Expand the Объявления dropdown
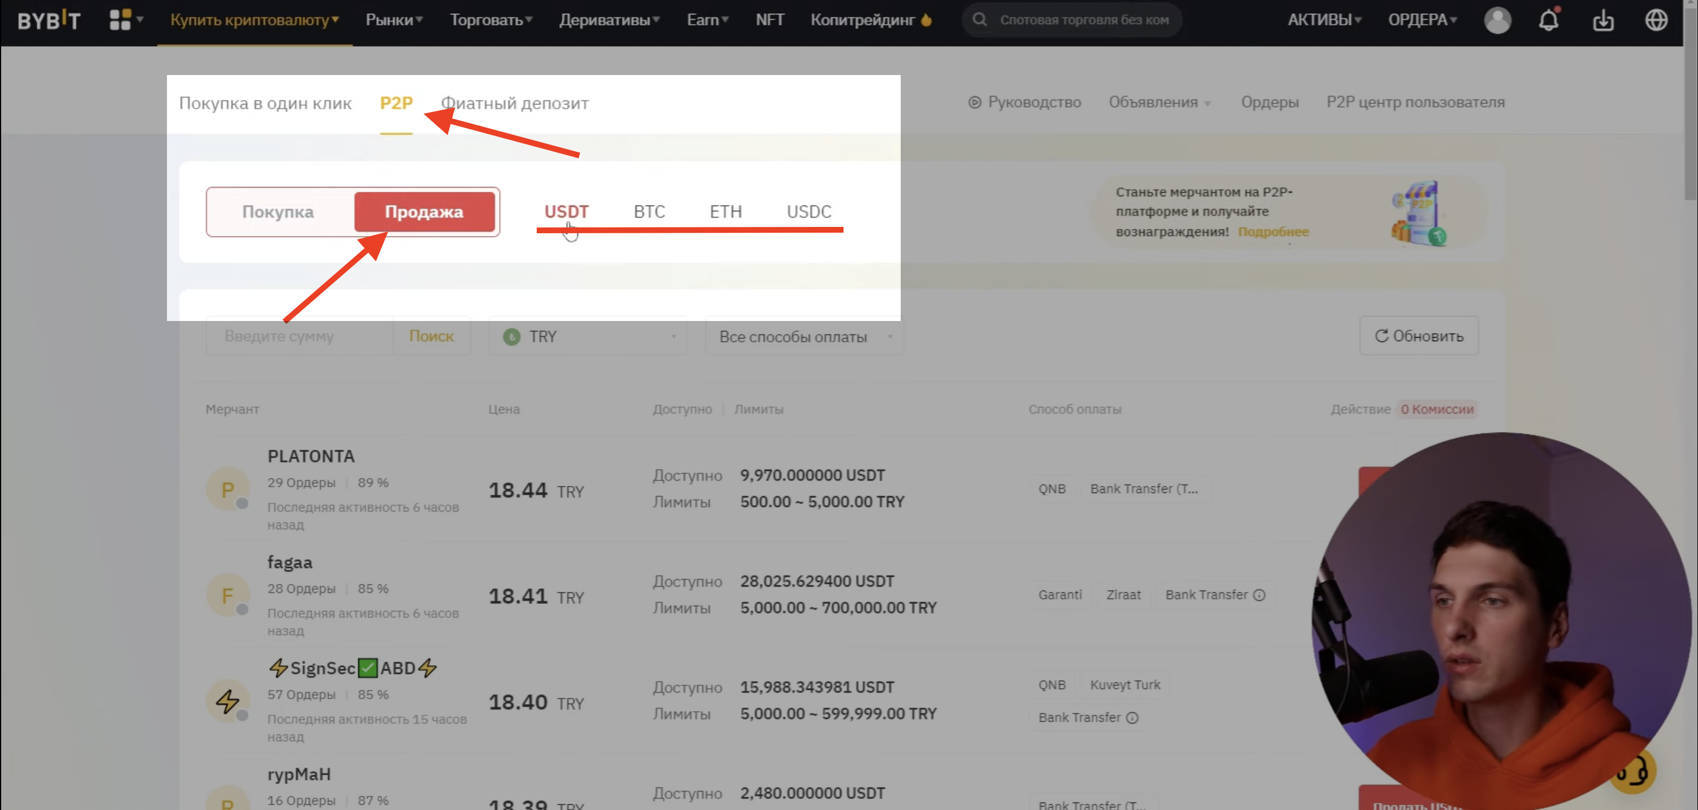This screenshot has width=1698, height=810. click(x=1159, y=102)
